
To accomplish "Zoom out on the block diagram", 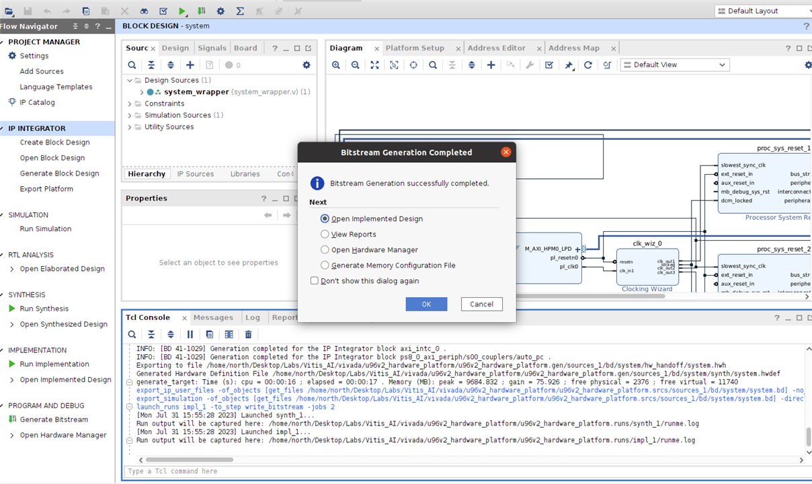I will click(x=356, y=65).
